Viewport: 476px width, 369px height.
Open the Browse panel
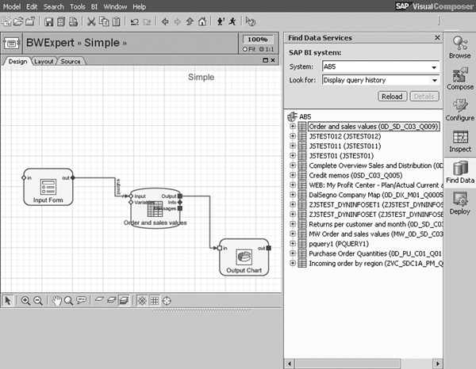coord(459,46)
